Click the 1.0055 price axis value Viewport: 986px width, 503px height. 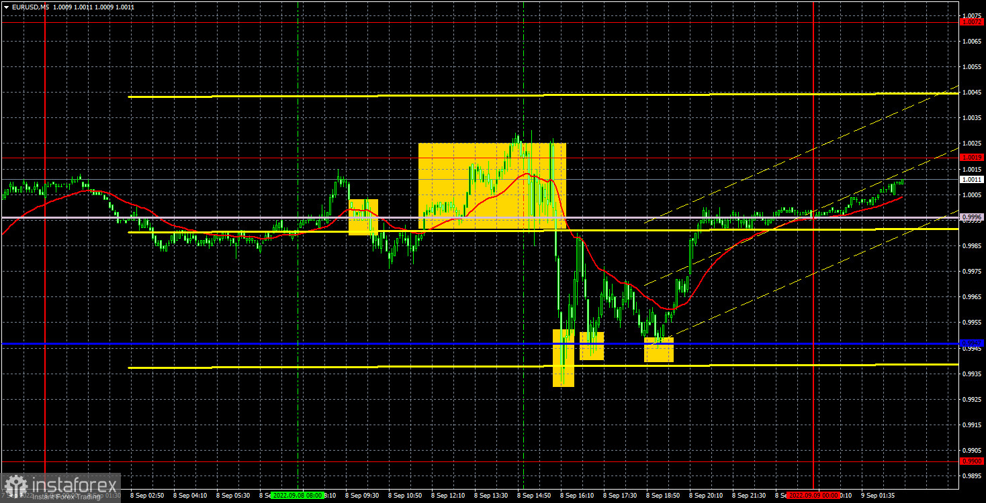coord(972,66)
